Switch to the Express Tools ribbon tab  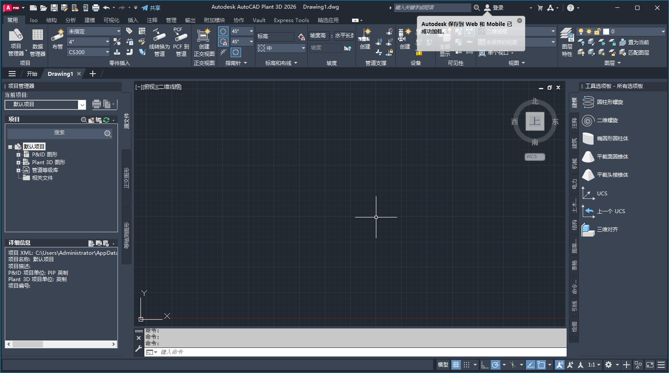click(x=291, y=20)
